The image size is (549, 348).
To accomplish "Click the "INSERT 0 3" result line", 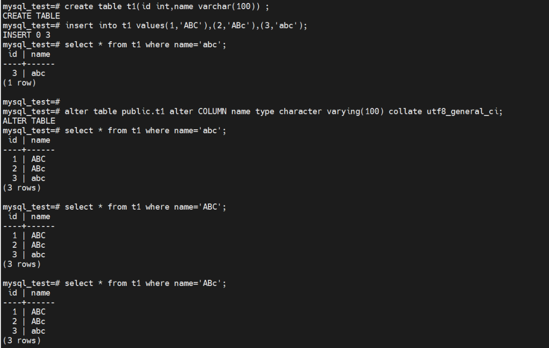I will pos(26,35).
